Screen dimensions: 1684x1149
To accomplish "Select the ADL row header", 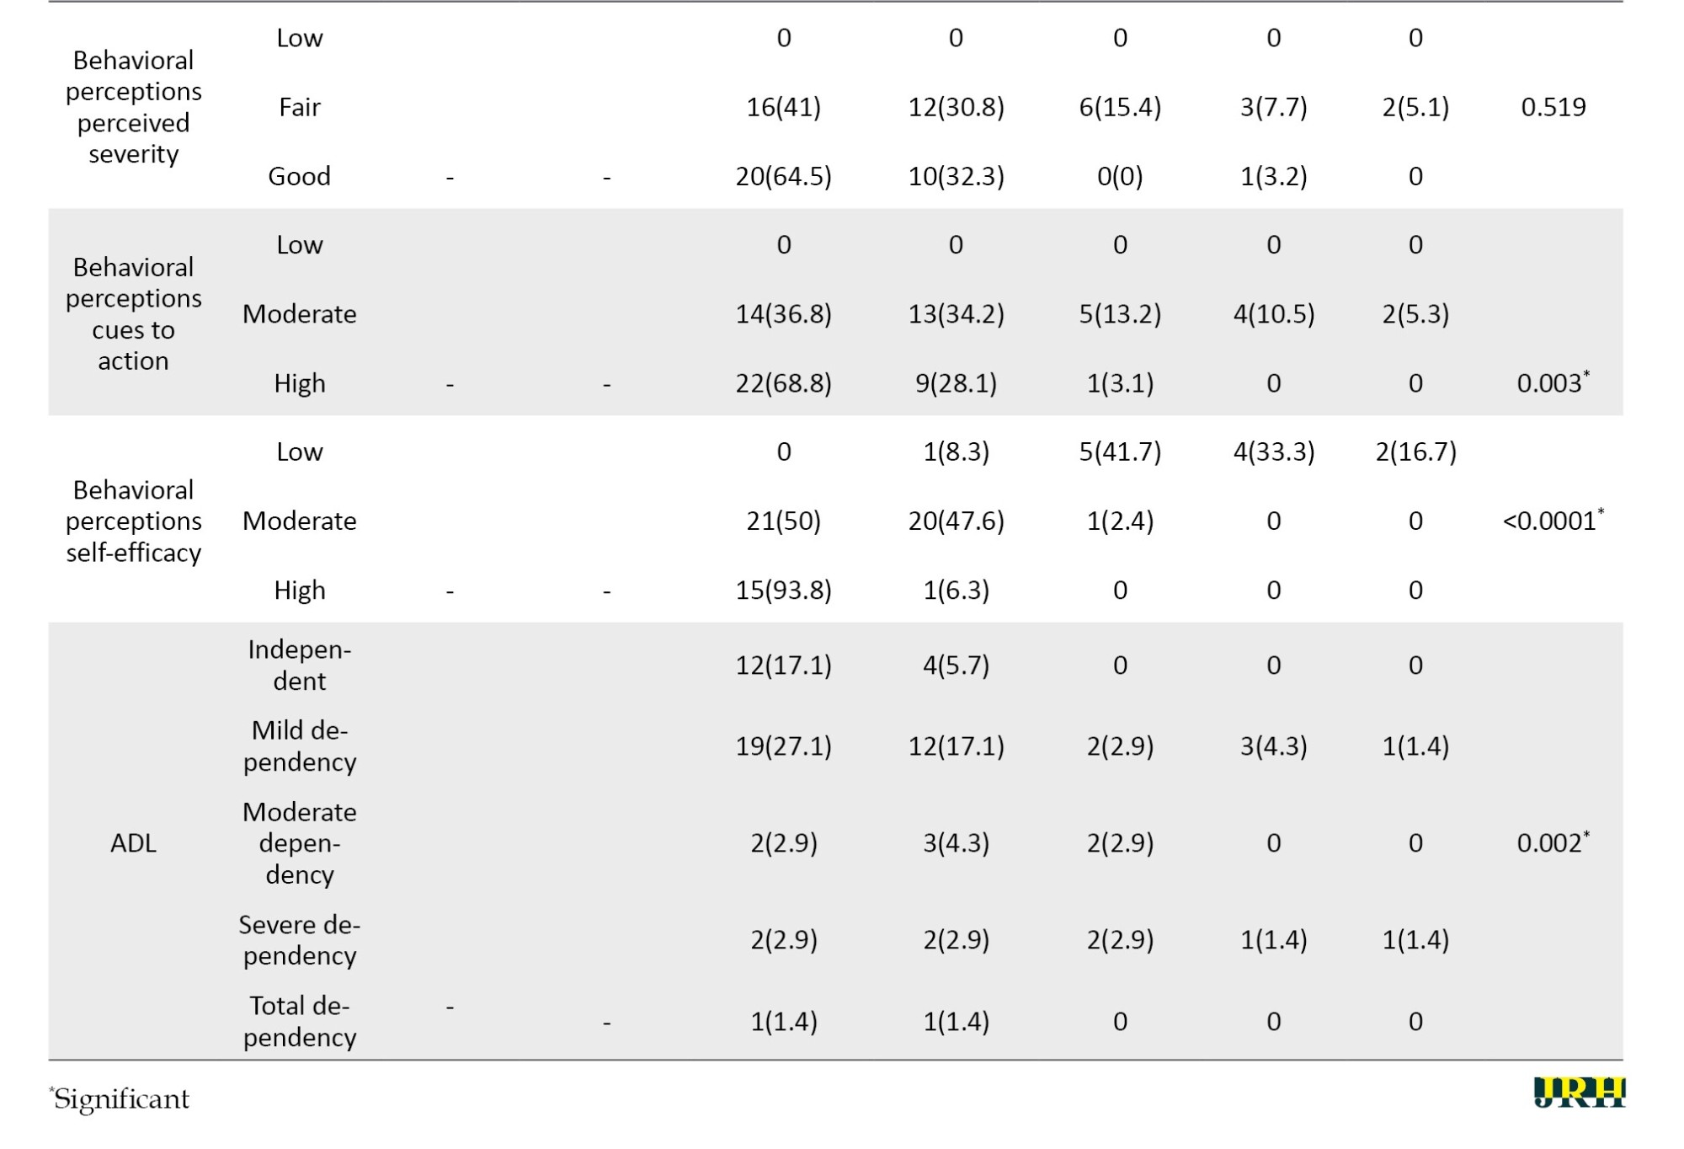I will [133, 842].
